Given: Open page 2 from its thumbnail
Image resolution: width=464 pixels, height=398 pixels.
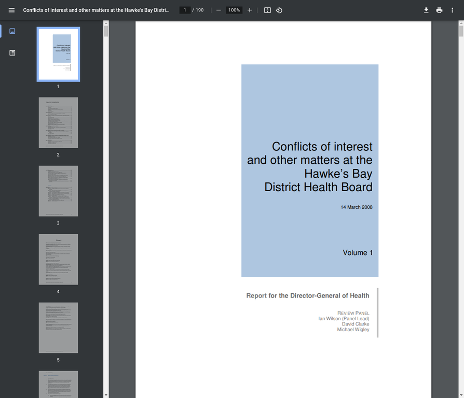Looking at the screenshot, I should click(x=58, y=122).
